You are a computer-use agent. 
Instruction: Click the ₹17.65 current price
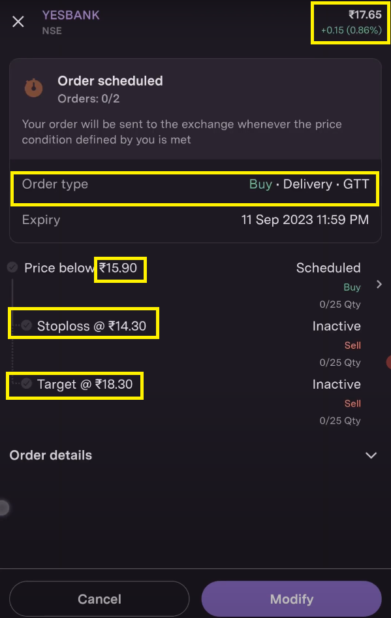365,15
